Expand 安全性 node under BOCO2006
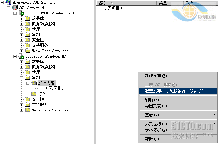Viewport: 218px width, 144px height. pyautogui.click(x=22, y=99)
